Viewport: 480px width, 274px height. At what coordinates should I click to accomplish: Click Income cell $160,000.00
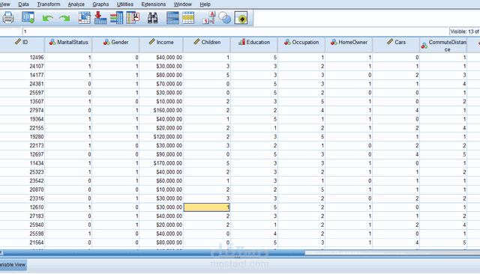click(161, 110)
